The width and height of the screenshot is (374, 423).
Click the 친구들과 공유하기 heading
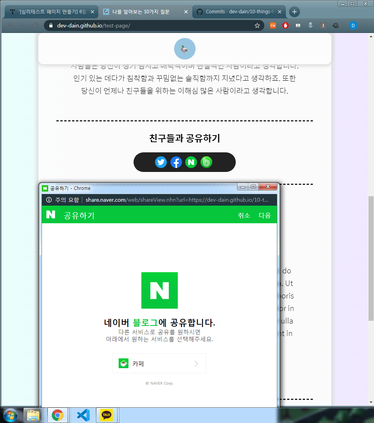[x=185, y=138]
